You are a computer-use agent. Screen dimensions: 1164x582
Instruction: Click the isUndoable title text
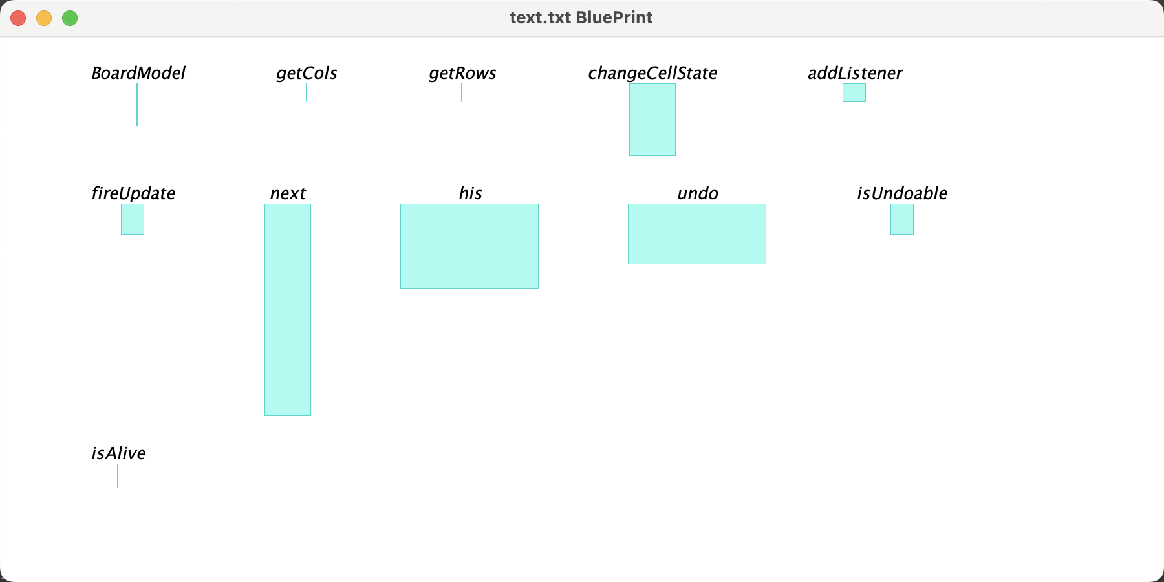click(x=901, y=193)
